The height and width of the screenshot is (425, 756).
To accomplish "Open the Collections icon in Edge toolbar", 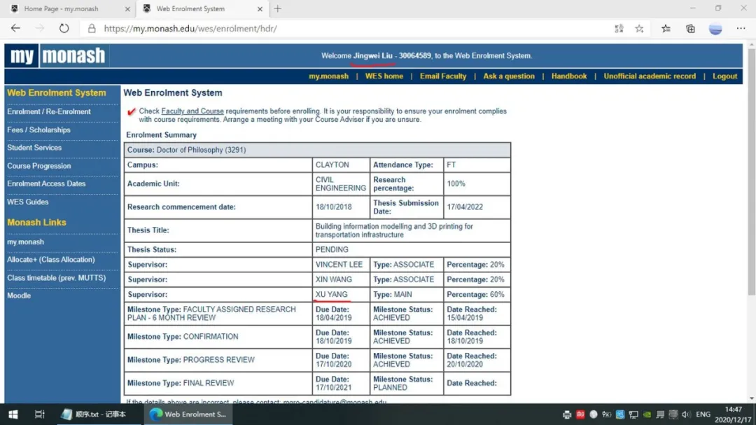I will (690, 29).
